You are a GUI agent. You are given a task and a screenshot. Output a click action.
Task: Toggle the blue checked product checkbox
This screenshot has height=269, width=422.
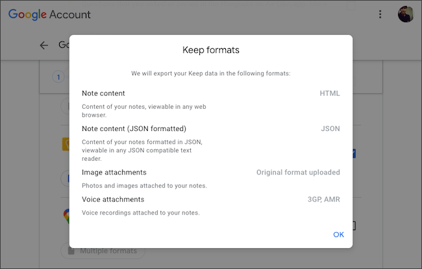[x=354, y=154]
